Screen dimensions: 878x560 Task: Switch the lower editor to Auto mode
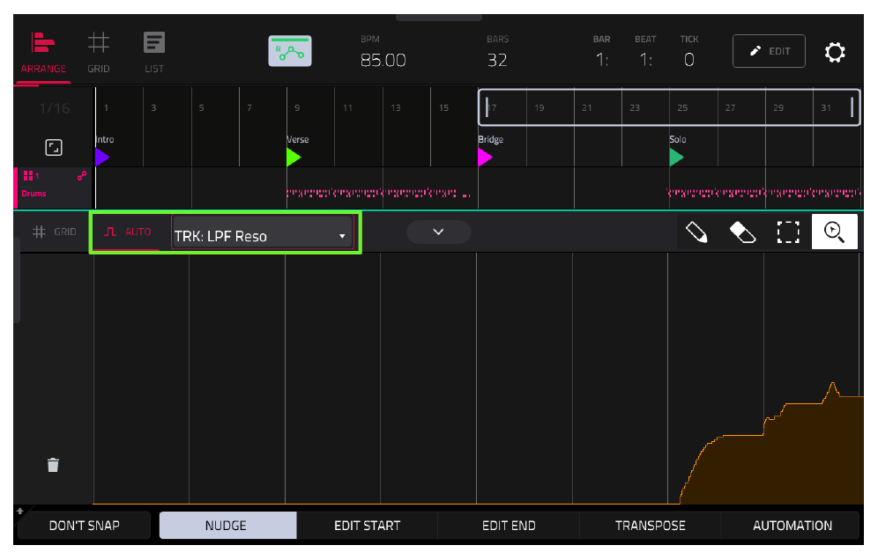tap(128, 232)
